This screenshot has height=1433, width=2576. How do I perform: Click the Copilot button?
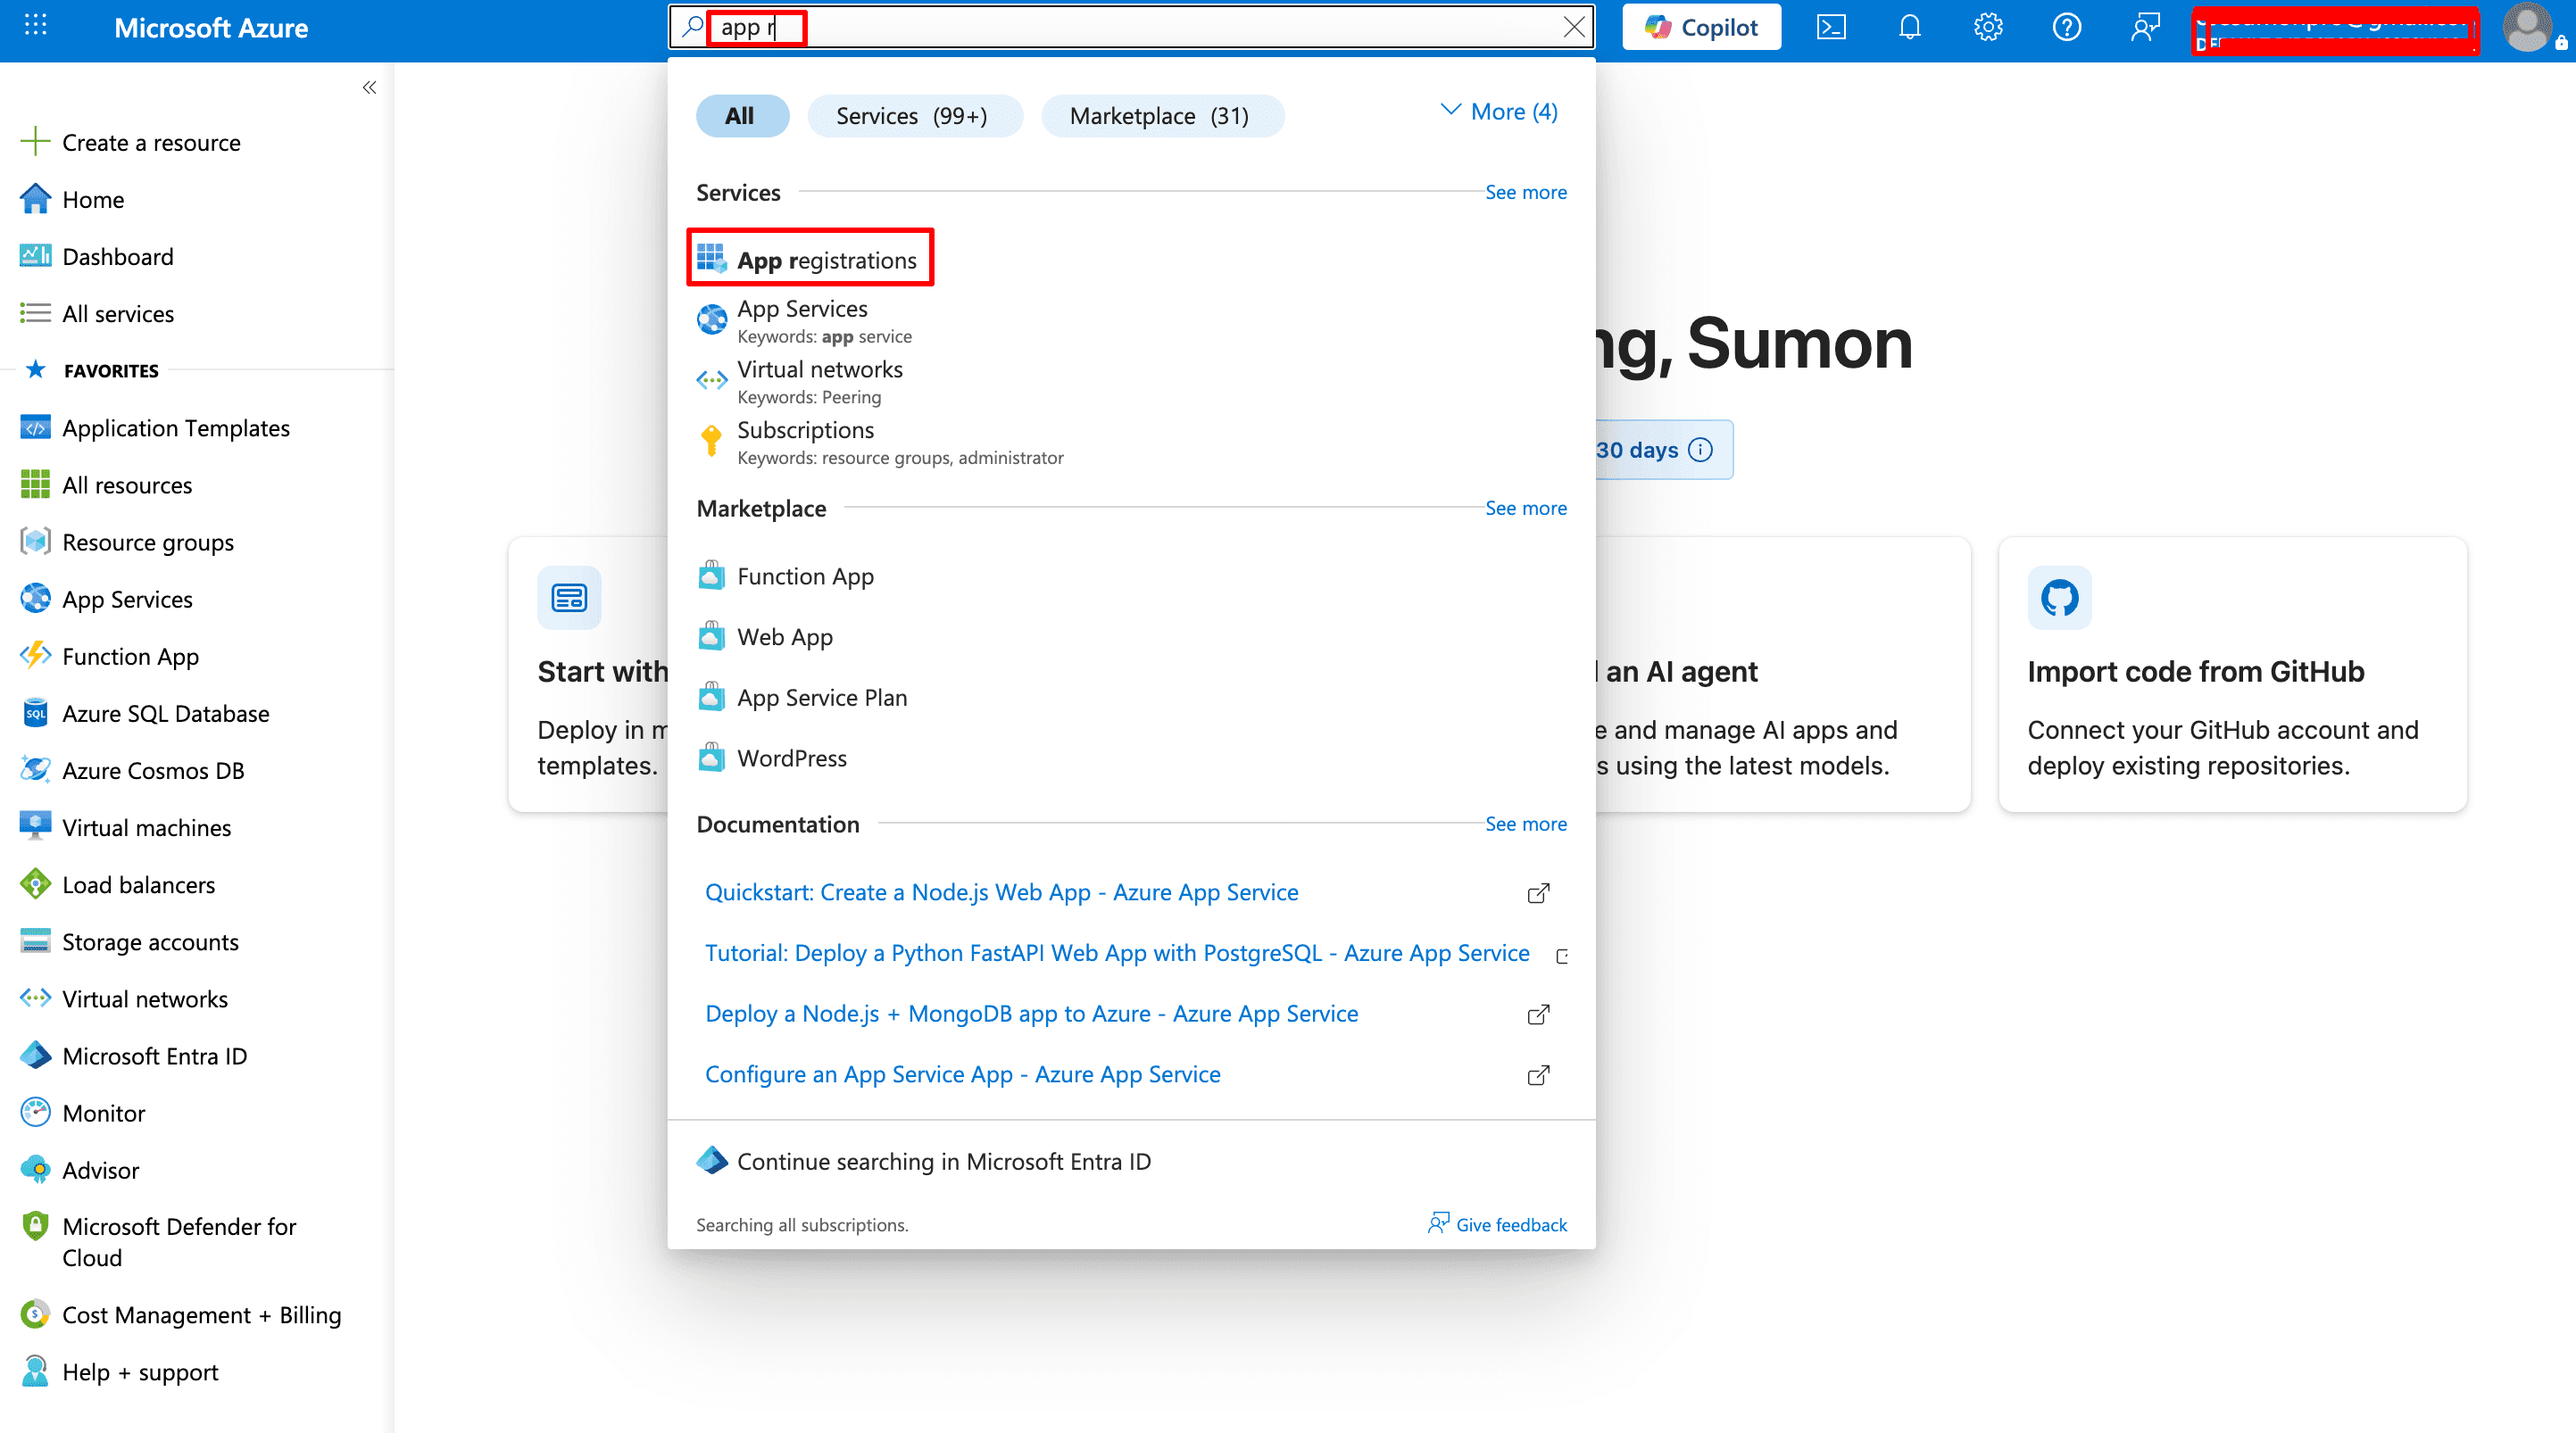(1701, 27)
